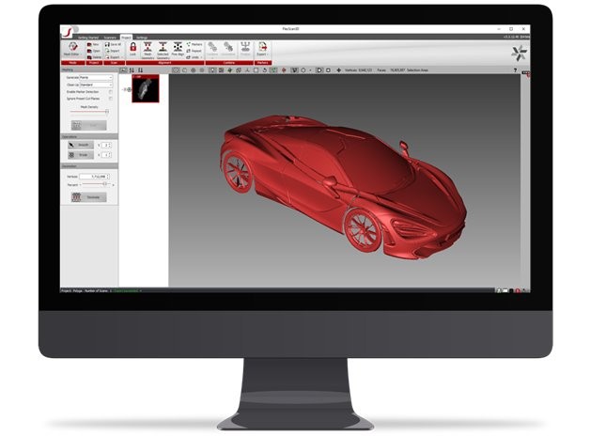The width and height of the screenshot is (590, 436).
Task: Click the Smooth value spinner arrows
Action: click(109, 144)
